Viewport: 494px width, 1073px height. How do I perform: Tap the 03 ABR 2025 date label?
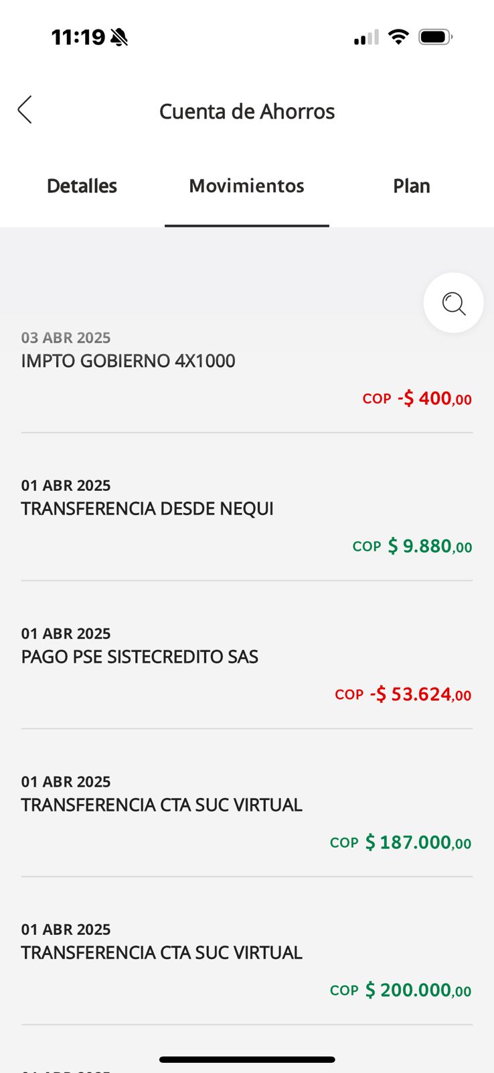(66, 337)
